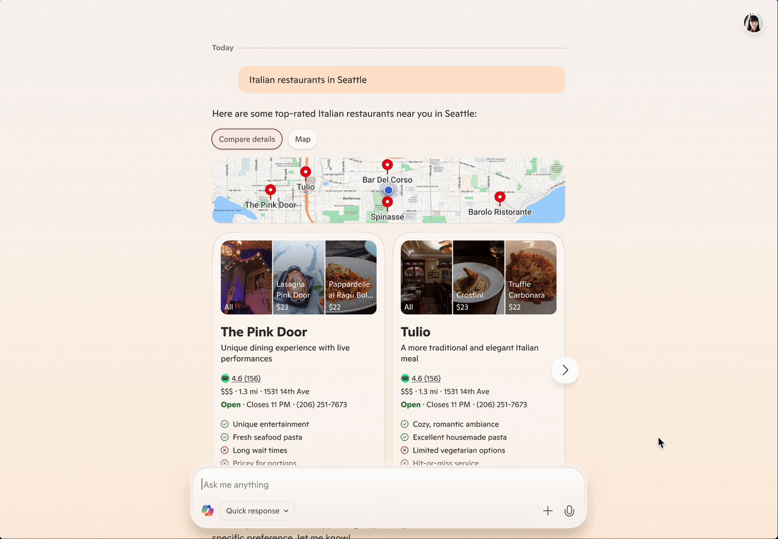778x539 pixels.
Task: Click the plus attachment icon
Action: pos(548,511)
